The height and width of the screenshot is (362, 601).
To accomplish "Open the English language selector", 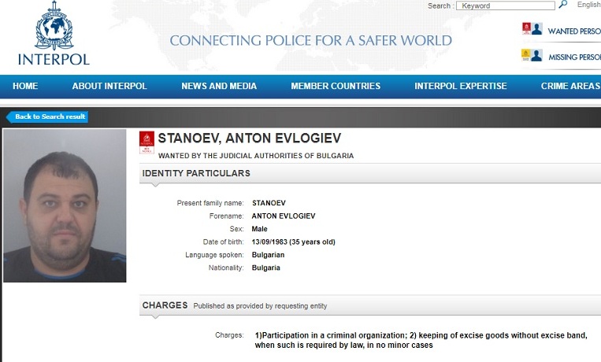I will [588, 5].
